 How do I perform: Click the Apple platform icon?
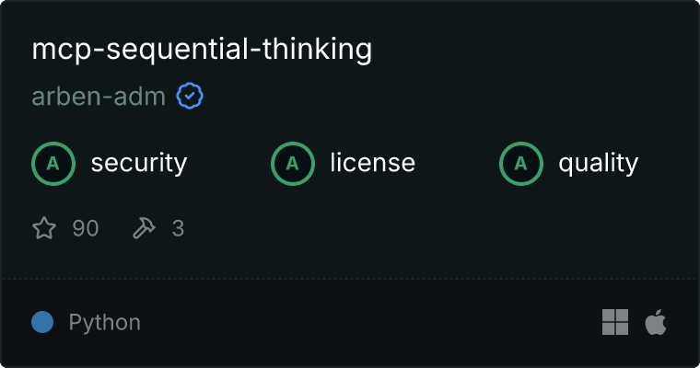[655, 322]
